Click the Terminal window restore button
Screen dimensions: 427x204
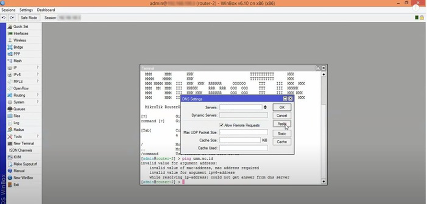[318, 68]
